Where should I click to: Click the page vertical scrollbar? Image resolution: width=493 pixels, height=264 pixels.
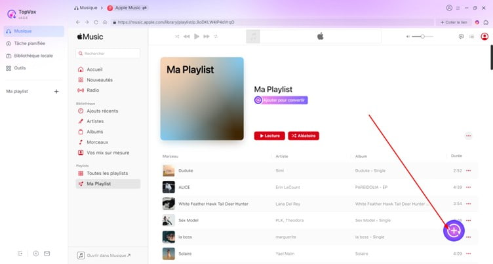point(492,58)
